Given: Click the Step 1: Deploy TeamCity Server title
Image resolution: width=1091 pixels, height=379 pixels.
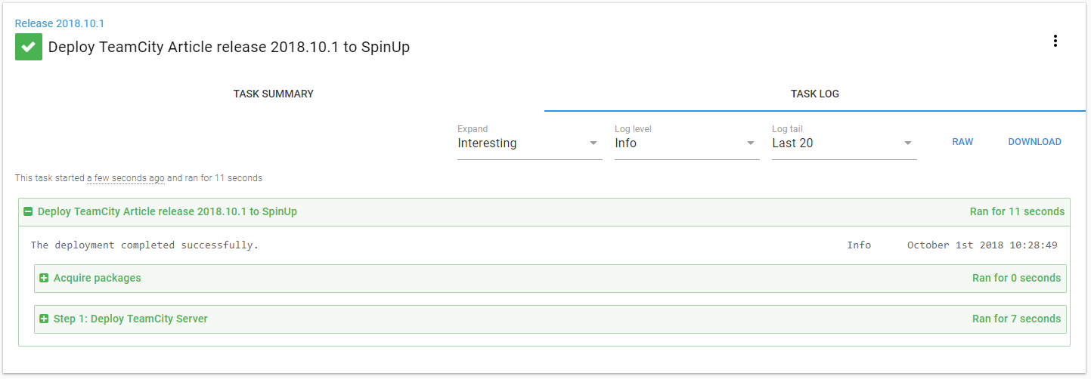Looking at the screenshot, I should point(130,319).
